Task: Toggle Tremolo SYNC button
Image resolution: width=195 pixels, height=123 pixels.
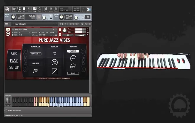Action: (x=73, y=73)
